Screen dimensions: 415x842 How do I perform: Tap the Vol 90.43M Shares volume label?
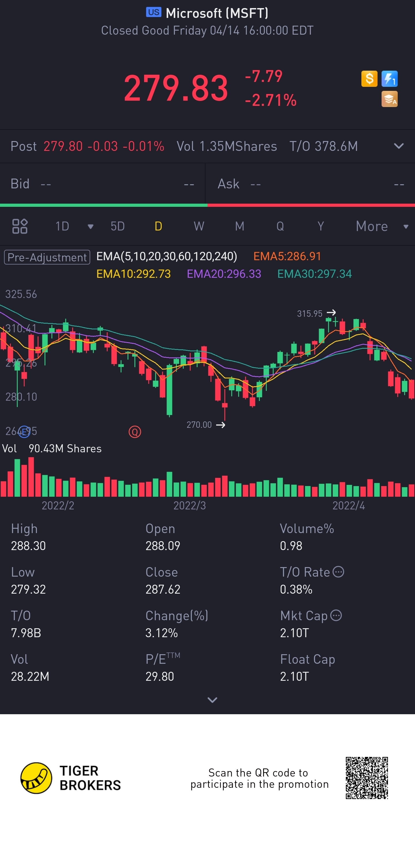point(52,449)
